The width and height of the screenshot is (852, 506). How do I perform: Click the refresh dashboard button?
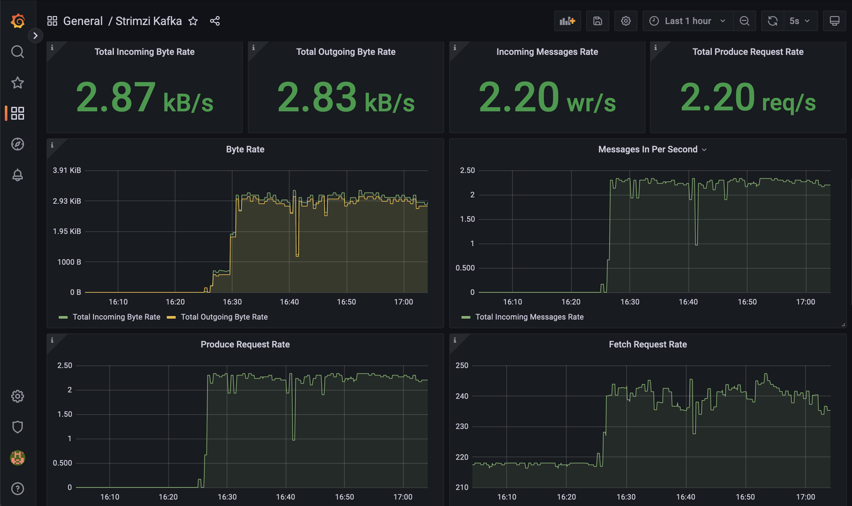coord(772,21)
